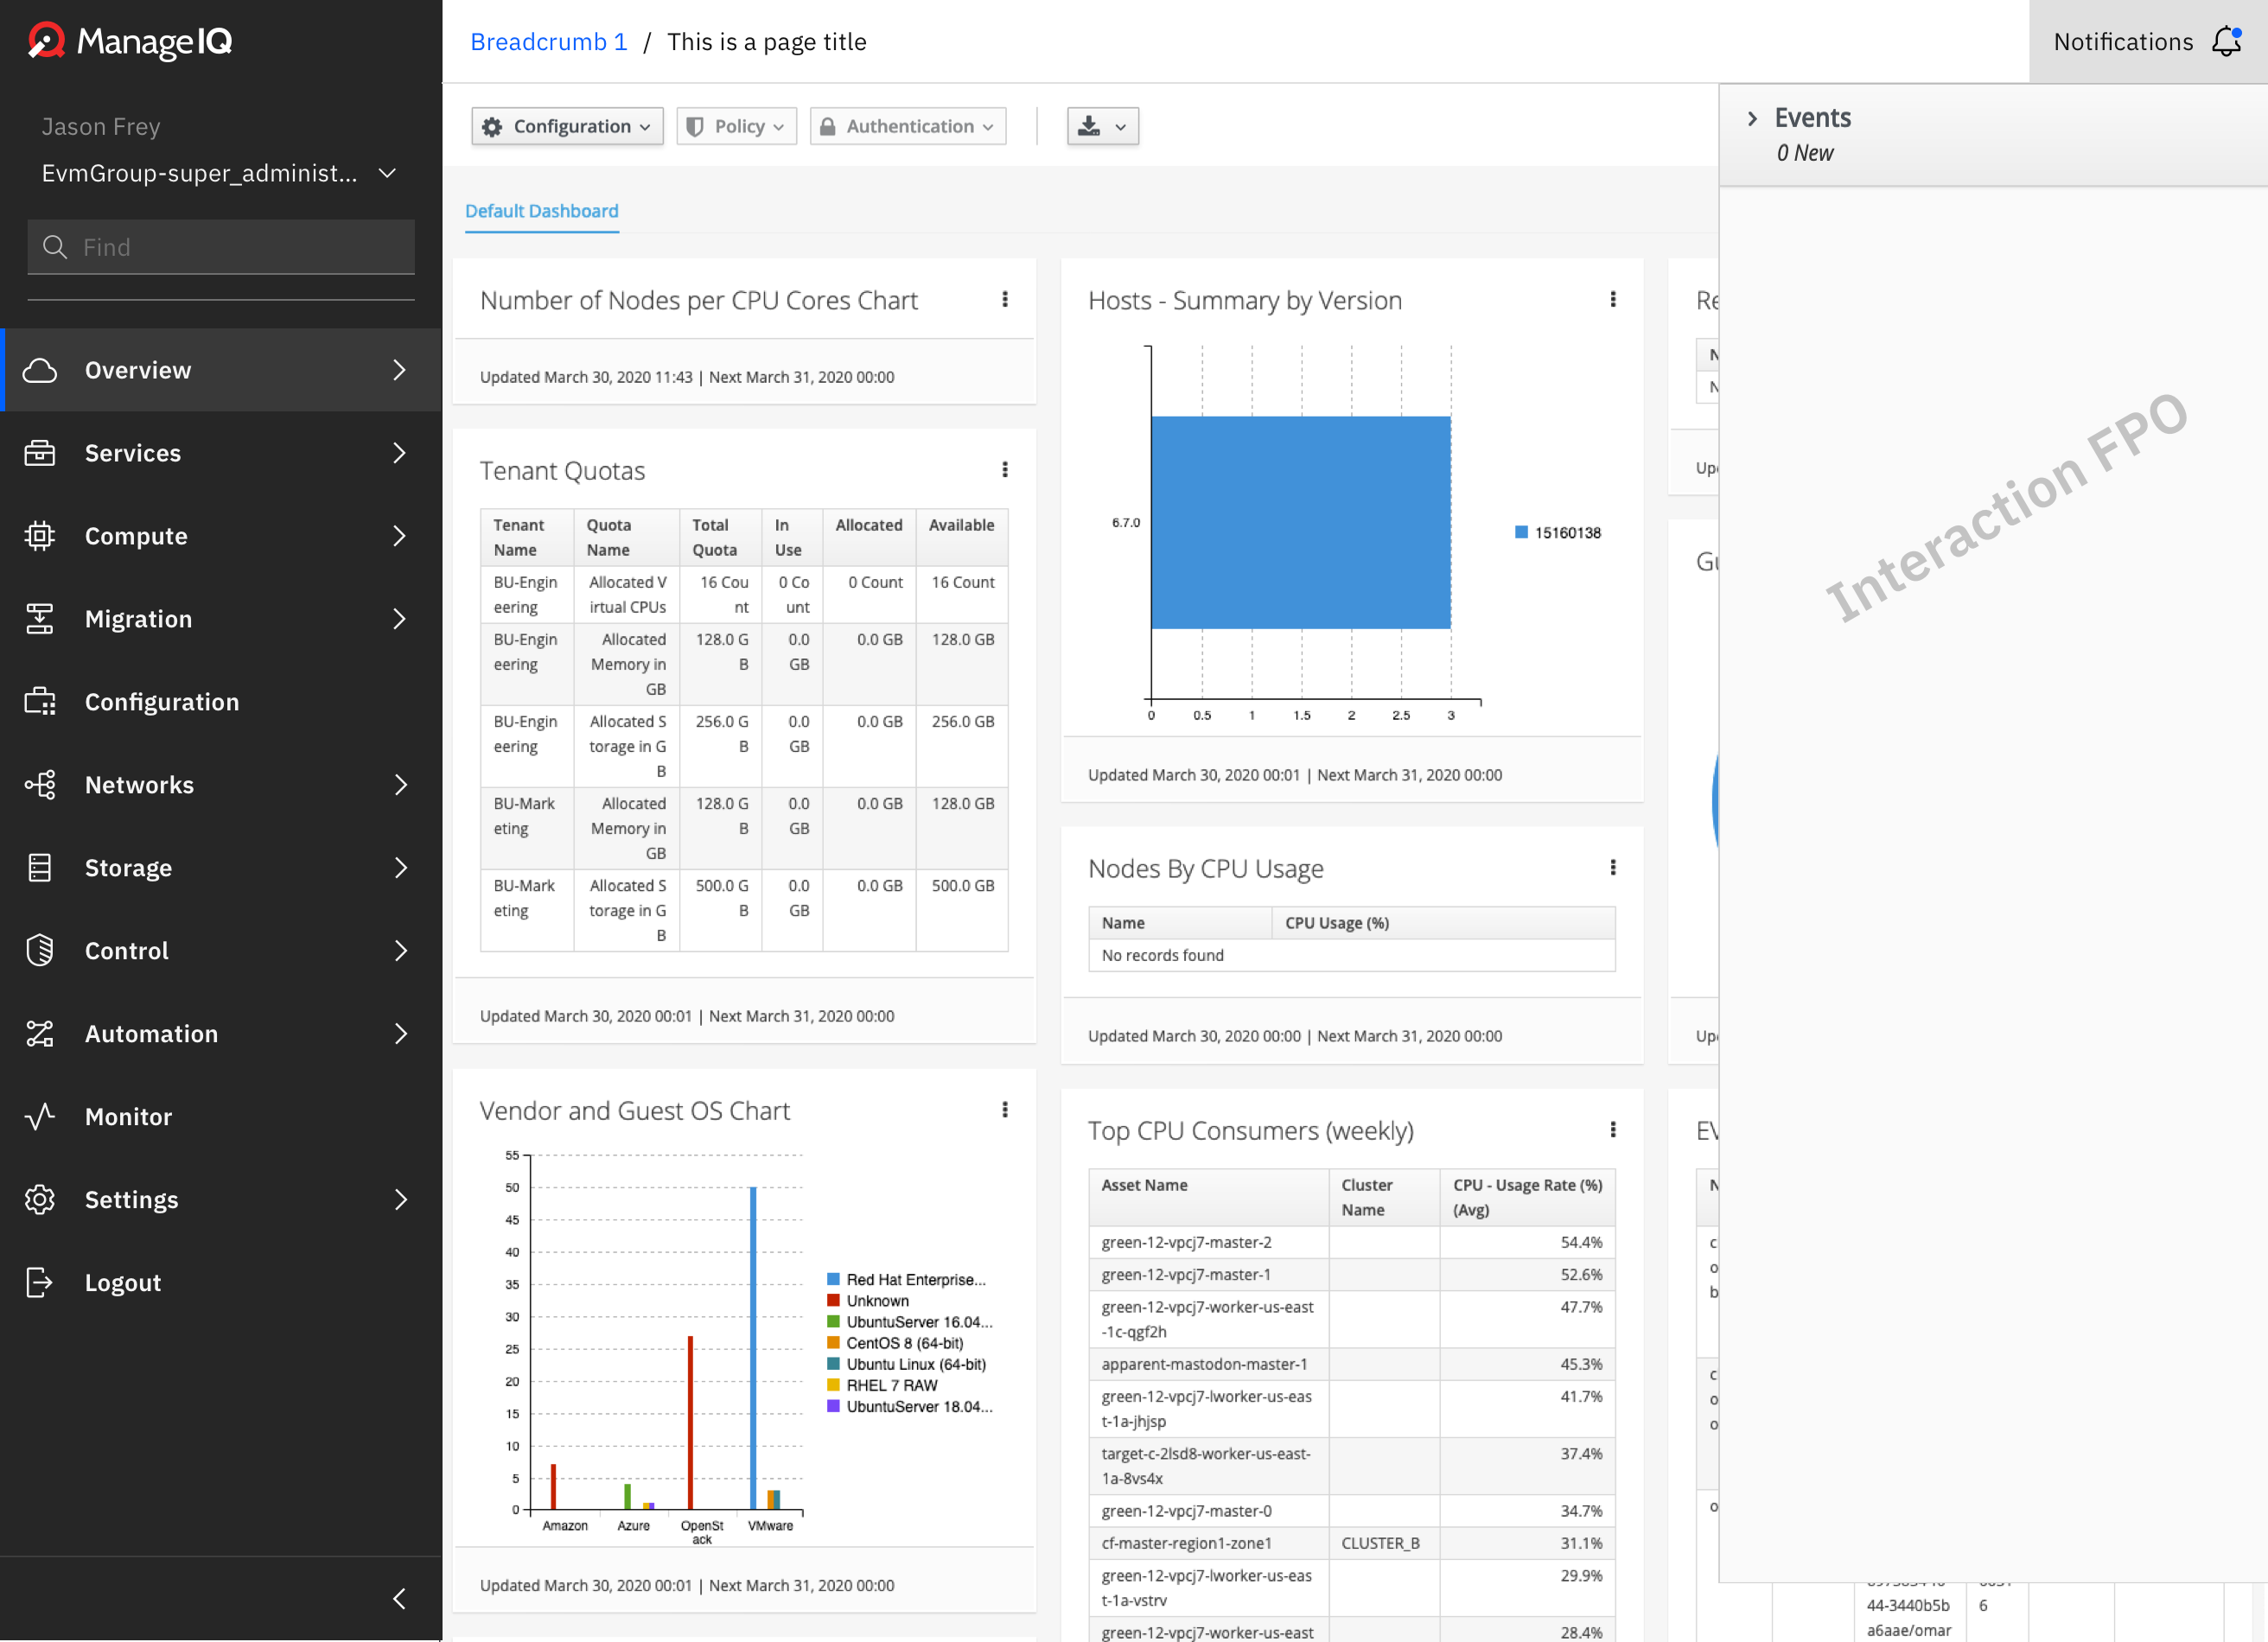Open the Authentication toolbar dropdown
The width and height of the screenshot is (2268, 1642).
[x=908, y=126]
